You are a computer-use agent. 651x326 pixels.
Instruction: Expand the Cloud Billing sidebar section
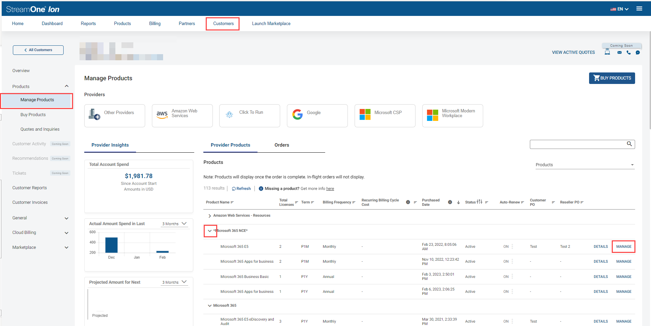(x=67, y=233)
